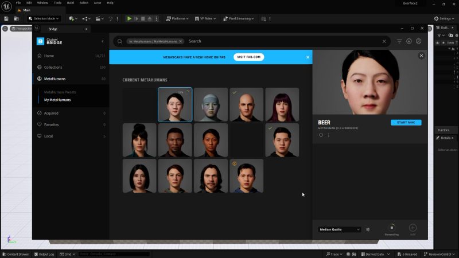Dismiss the Megascans Fab banner

coord(308,57)
